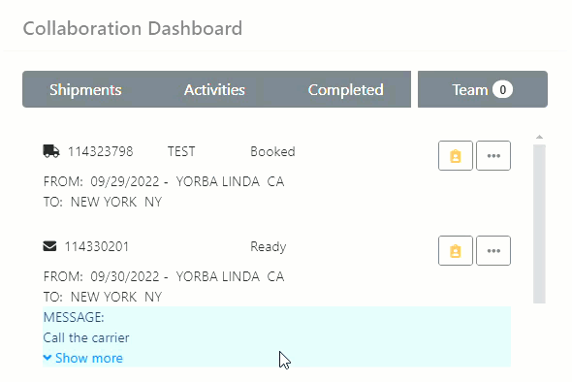Click the Show more chevron arrow

[48, 358]
